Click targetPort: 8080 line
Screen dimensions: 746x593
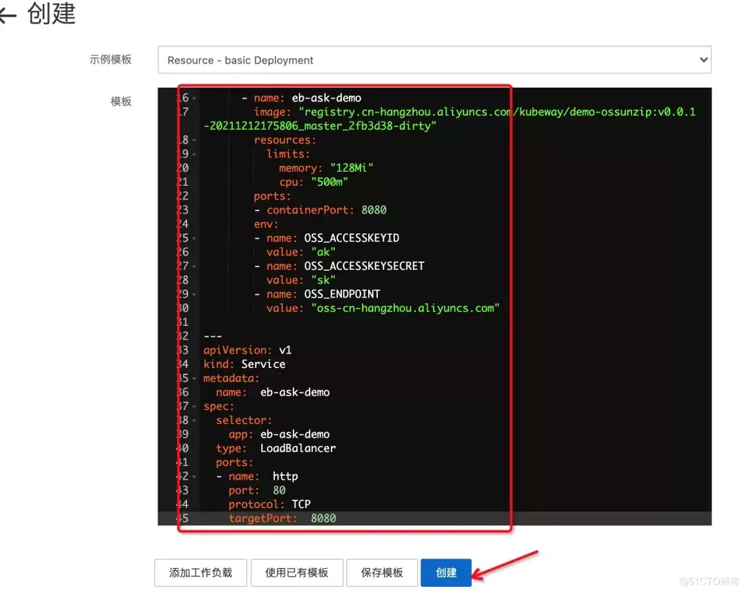[282, 518]
